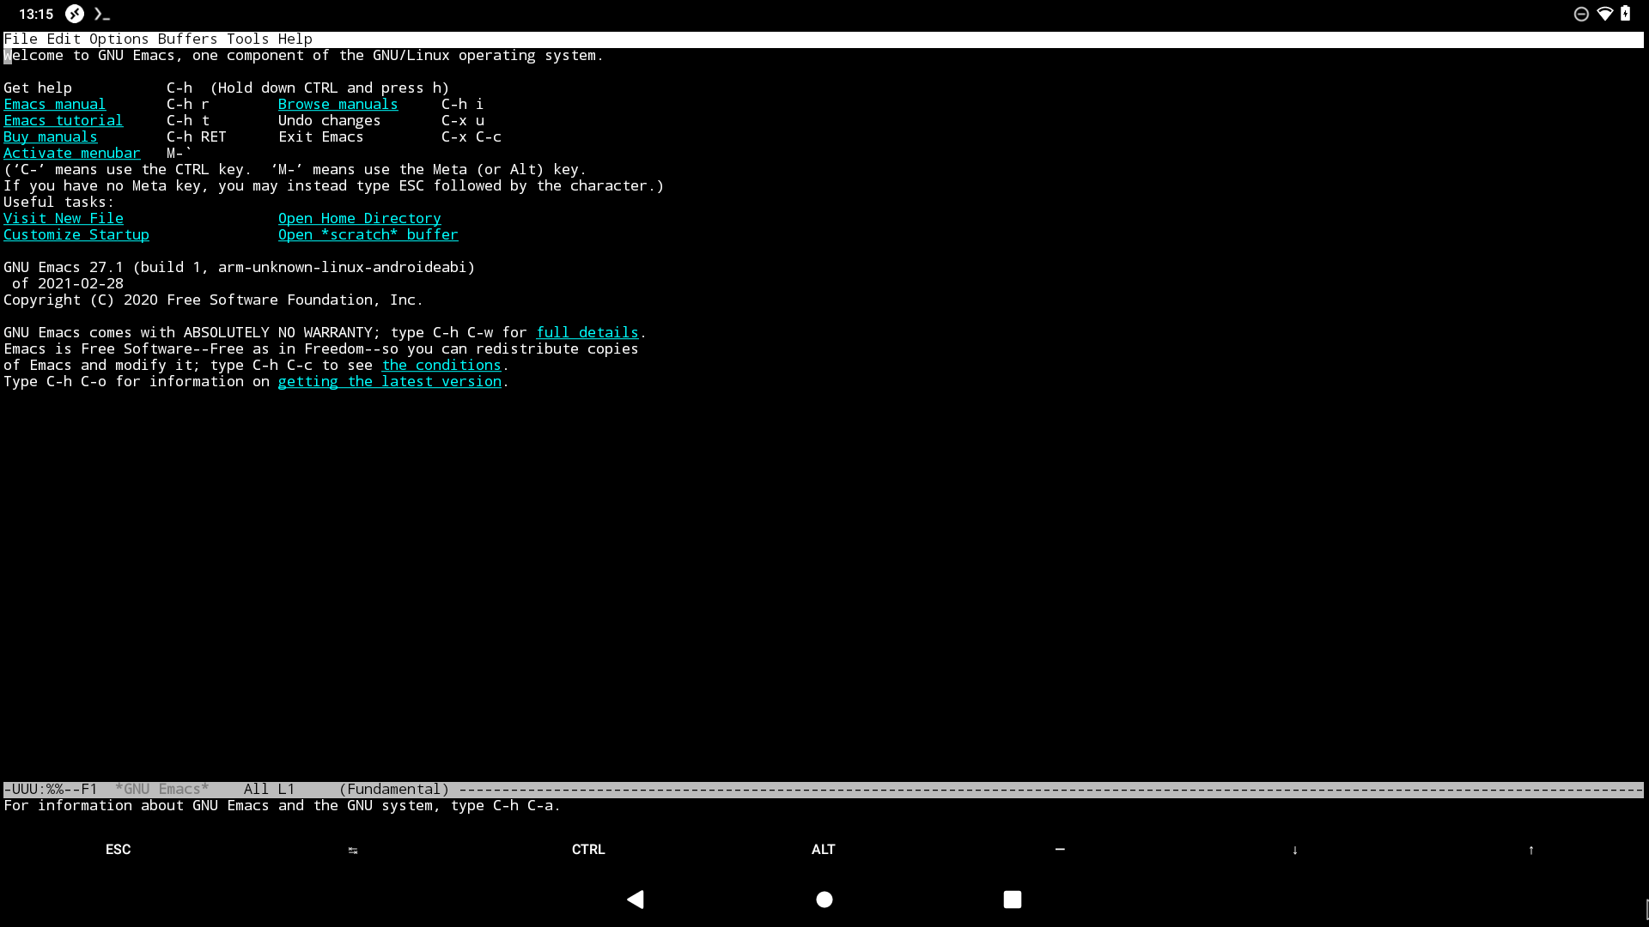This screenshot has width=1649, height=927.
Task: Click the Open *scratch* buffer link
Action: tap(368, 234)
